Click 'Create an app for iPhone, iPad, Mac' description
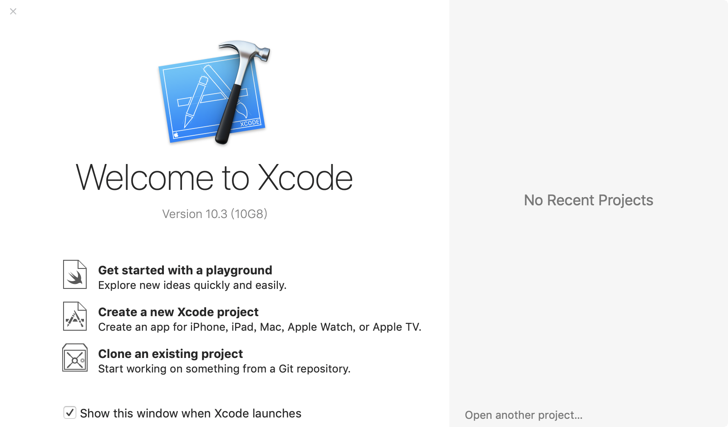Screen dimensions: 728x427 [260, 327]
